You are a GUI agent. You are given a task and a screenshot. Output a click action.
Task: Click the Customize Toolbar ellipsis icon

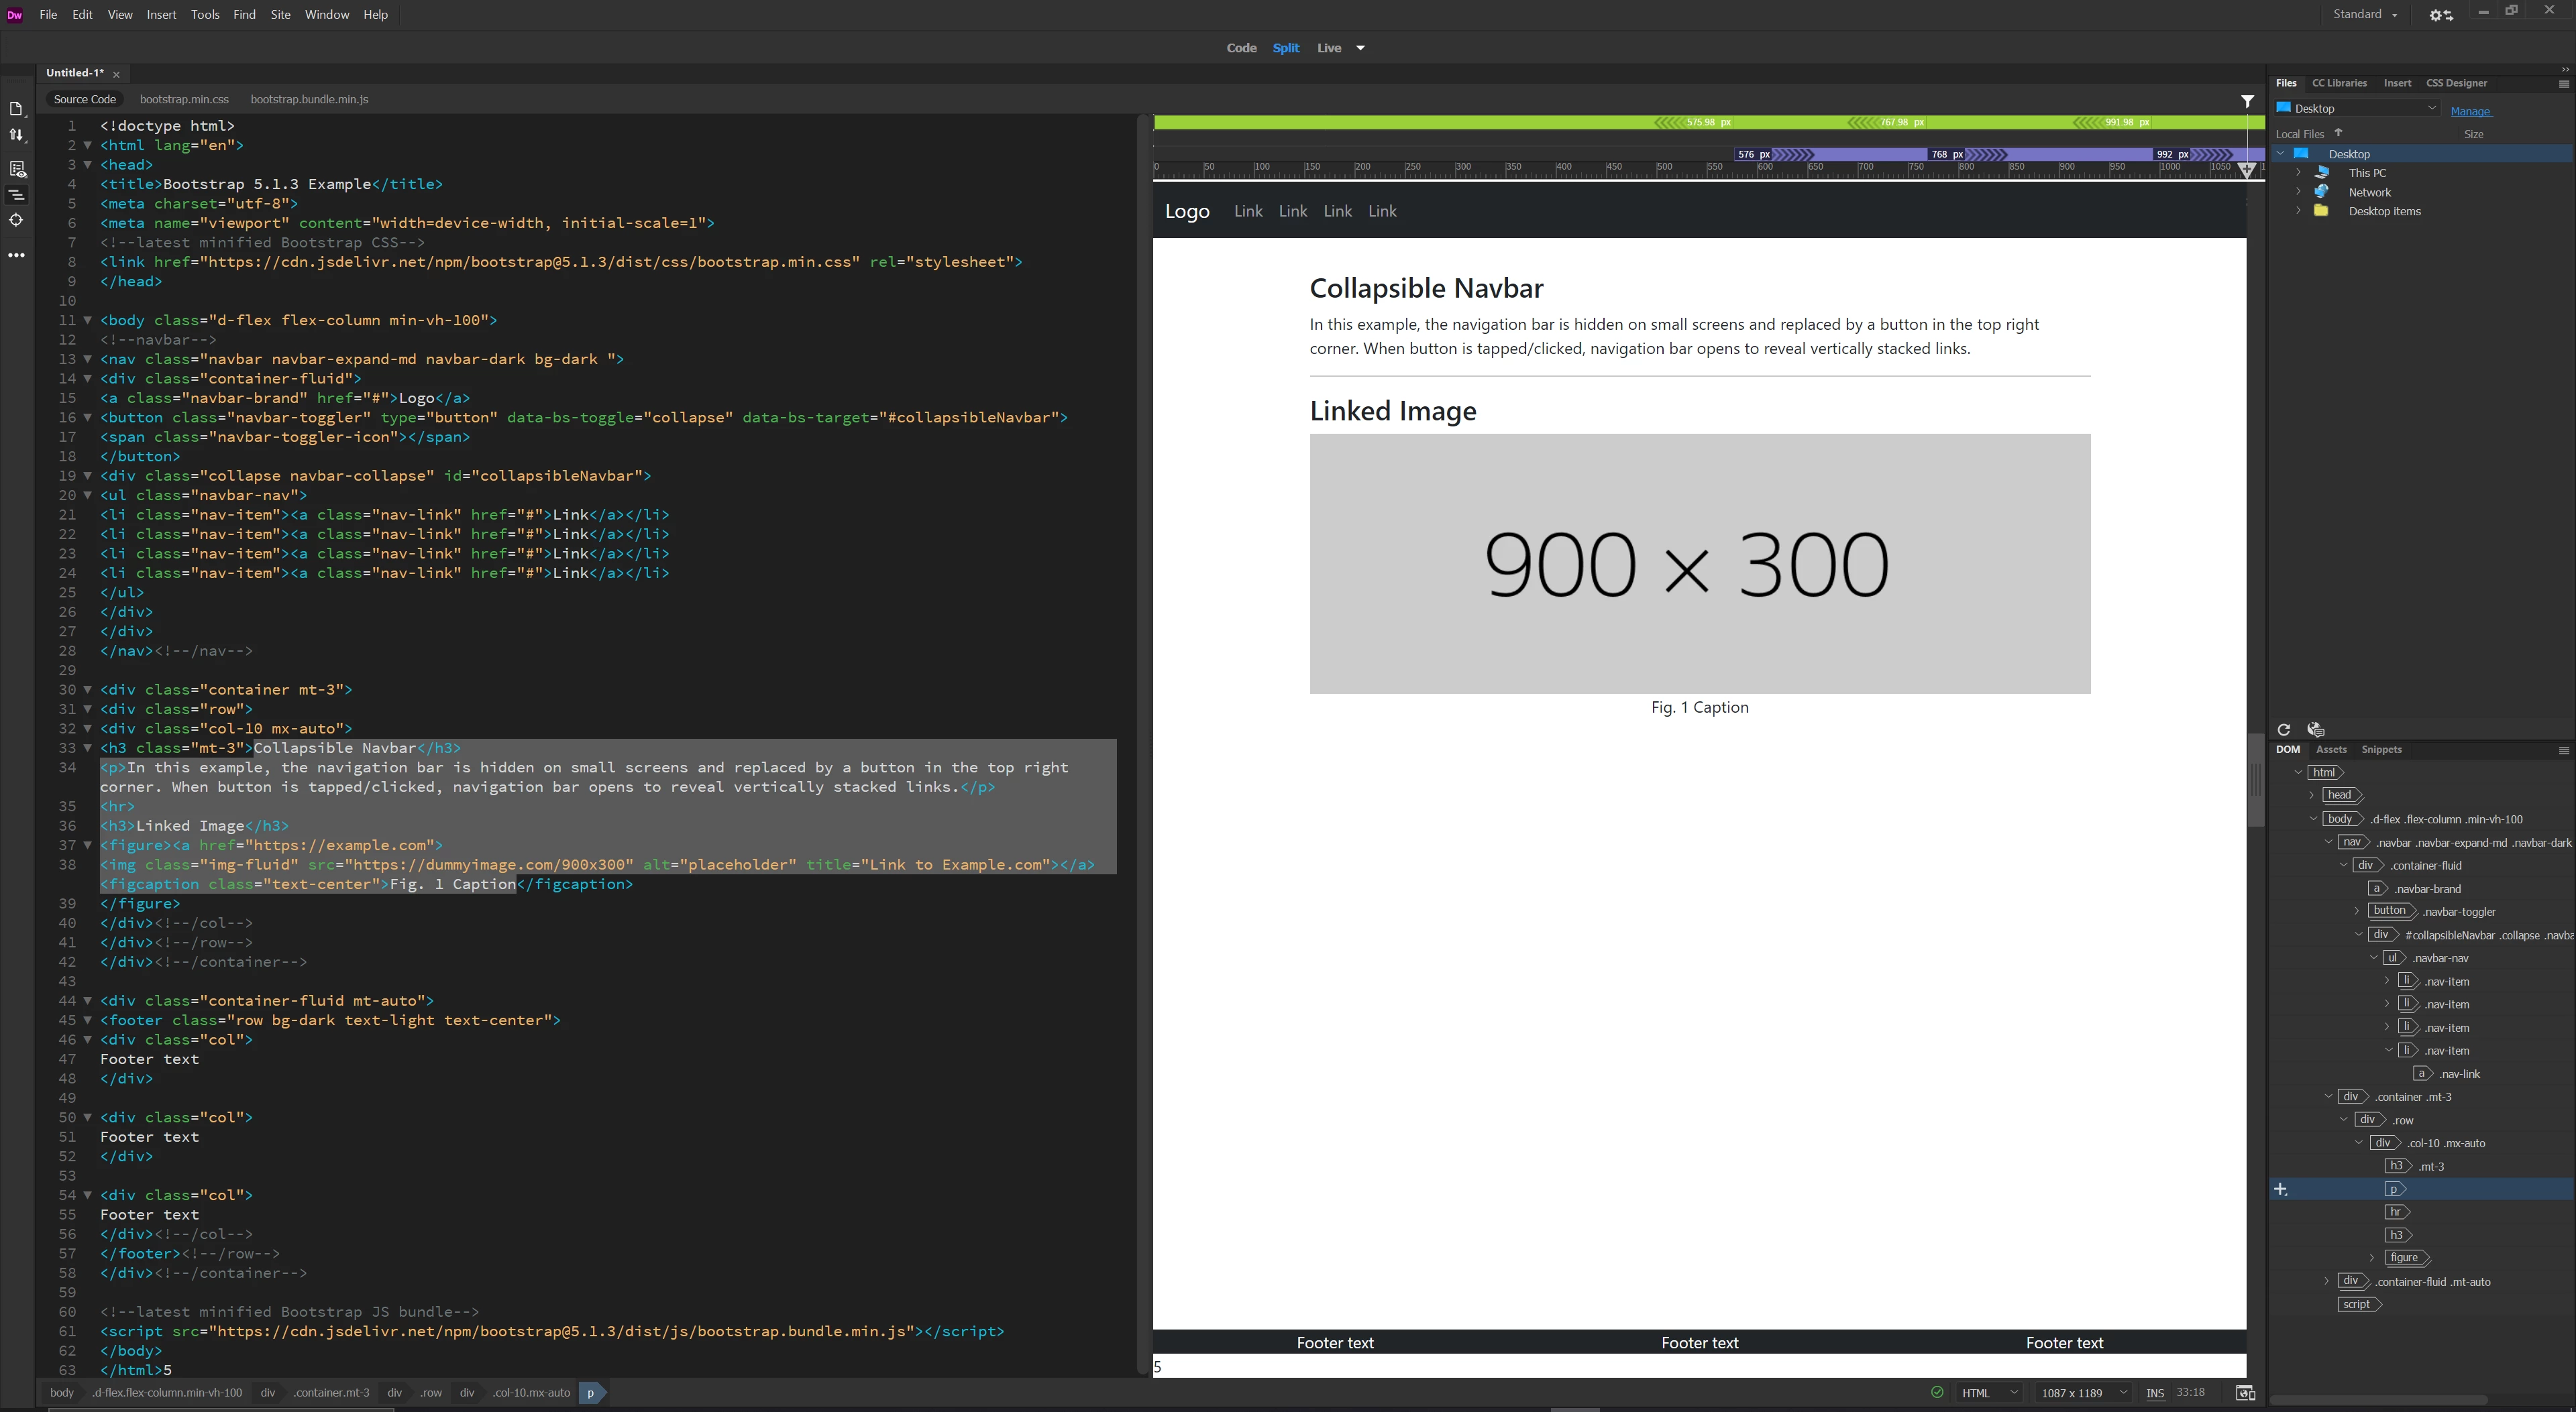pos(16,255)
